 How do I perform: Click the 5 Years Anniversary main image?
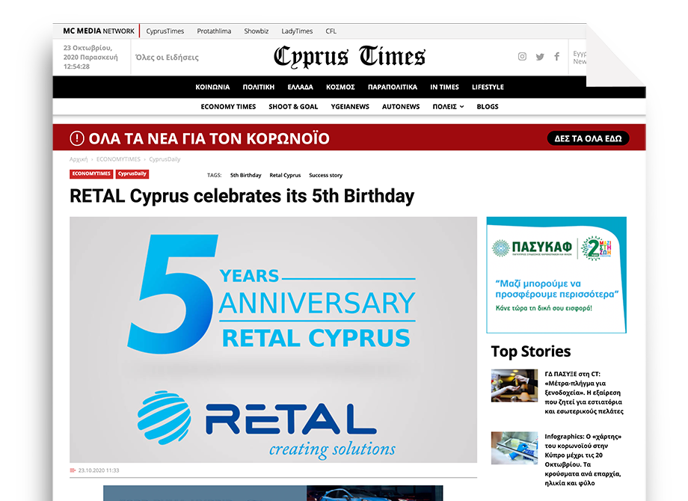click(x=274, y=339)
